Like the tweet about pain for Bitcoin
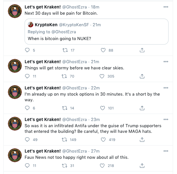 pos(103,50)
